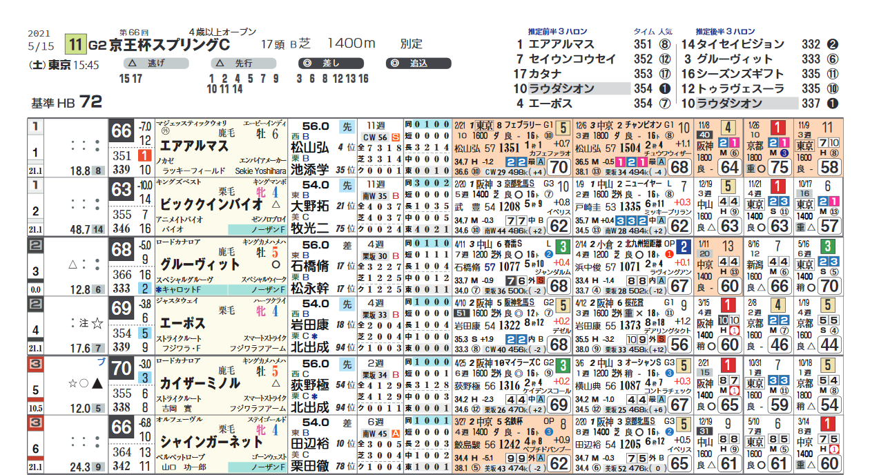Click the race title 京王杯スプリングC
870x475 pixels.
point(168,46)
